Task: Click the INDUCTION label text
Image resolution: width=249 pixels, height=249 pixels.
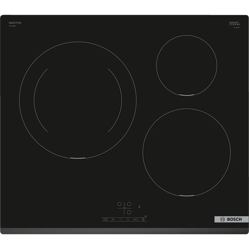Action: pos(15,23)
